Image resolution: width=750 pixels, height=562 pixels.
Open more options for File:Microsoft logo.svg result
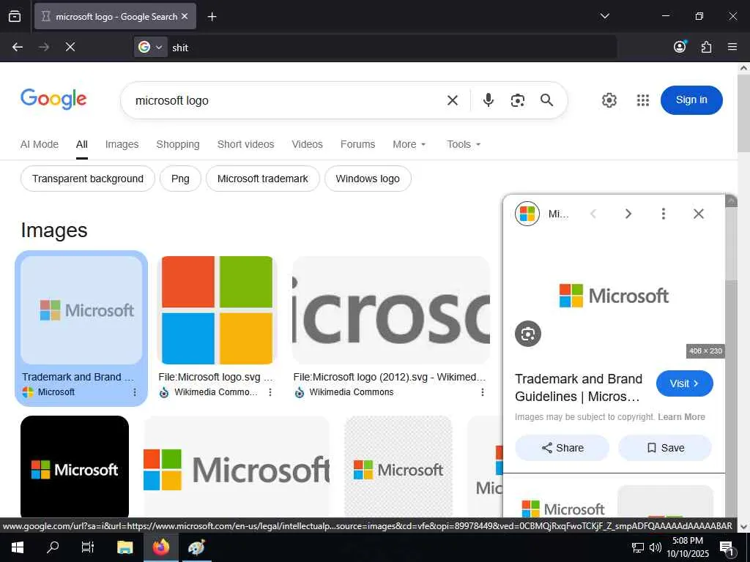coord(270,392)
